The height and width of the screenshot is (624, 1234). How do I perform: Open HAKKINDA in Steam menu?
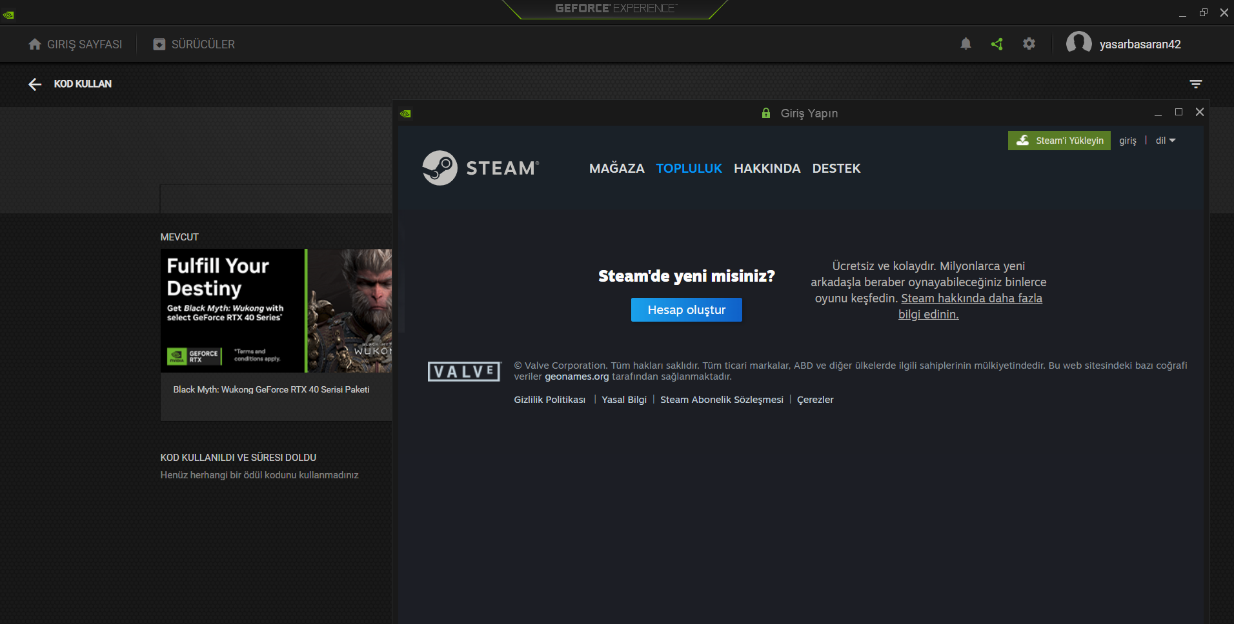(x=767, y=168)
